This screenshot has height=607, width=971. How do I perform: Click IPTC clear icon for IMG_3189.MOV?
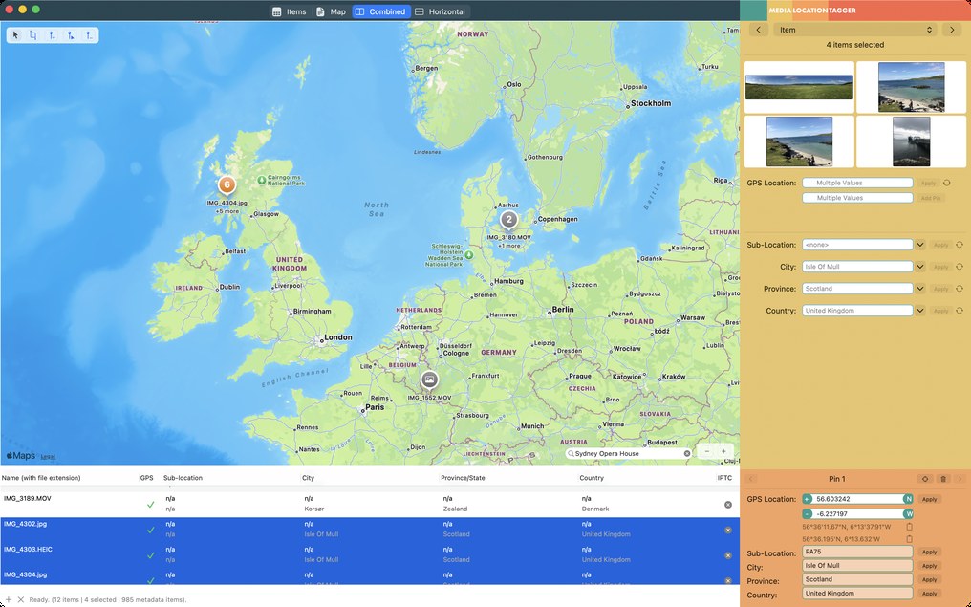728,505
